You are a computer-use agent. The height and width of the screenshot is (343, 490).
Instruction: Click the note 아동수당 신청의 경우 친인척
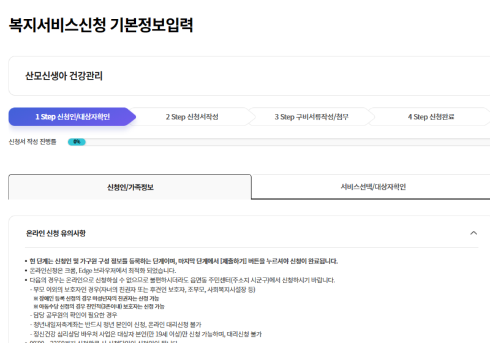point(99,306)
